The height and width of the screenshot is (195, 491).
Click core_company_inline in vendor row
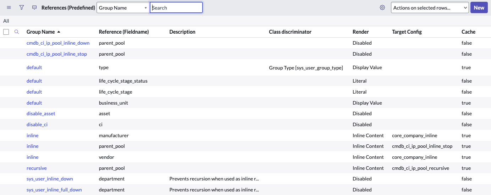point(414,157)
